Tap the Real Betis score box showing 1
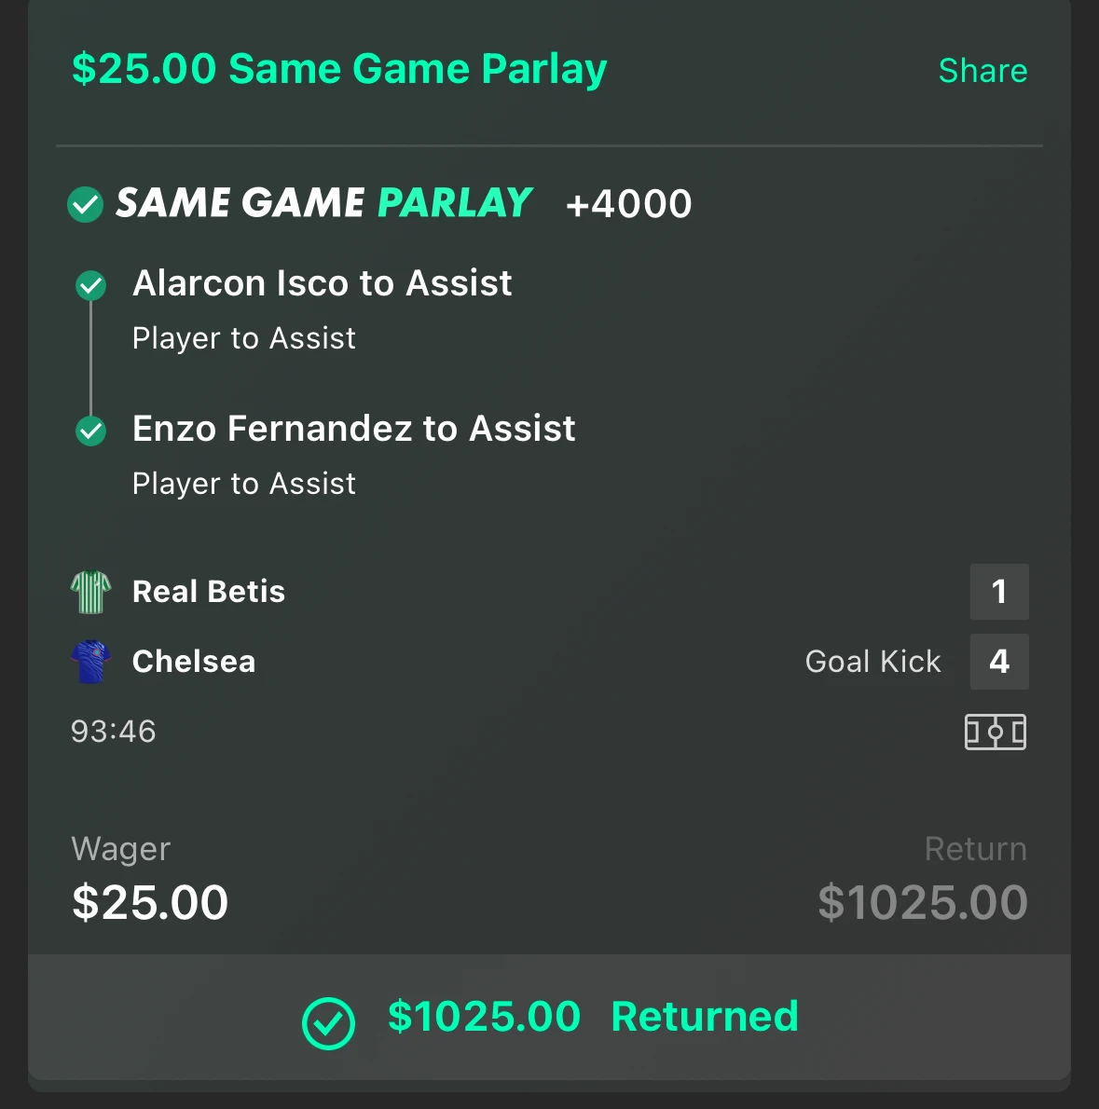Image resolution: width=1099 pixels, height=1109 pixels. 999,592
